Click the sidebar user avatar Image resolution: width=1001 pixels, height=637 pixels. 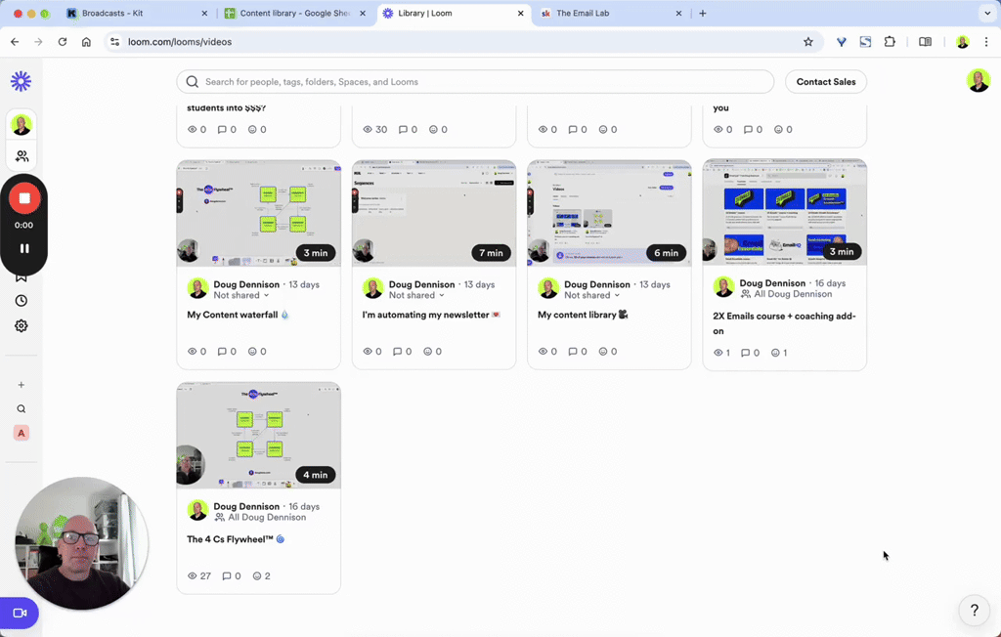pyautogui.click(x=22, y=124)
